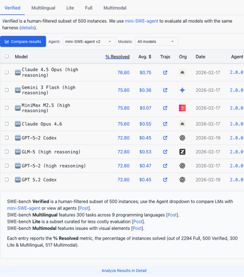244x277 pixels.
Task: Open the Post link for SWE-bench Lite
Action: (x=138, y=222)
